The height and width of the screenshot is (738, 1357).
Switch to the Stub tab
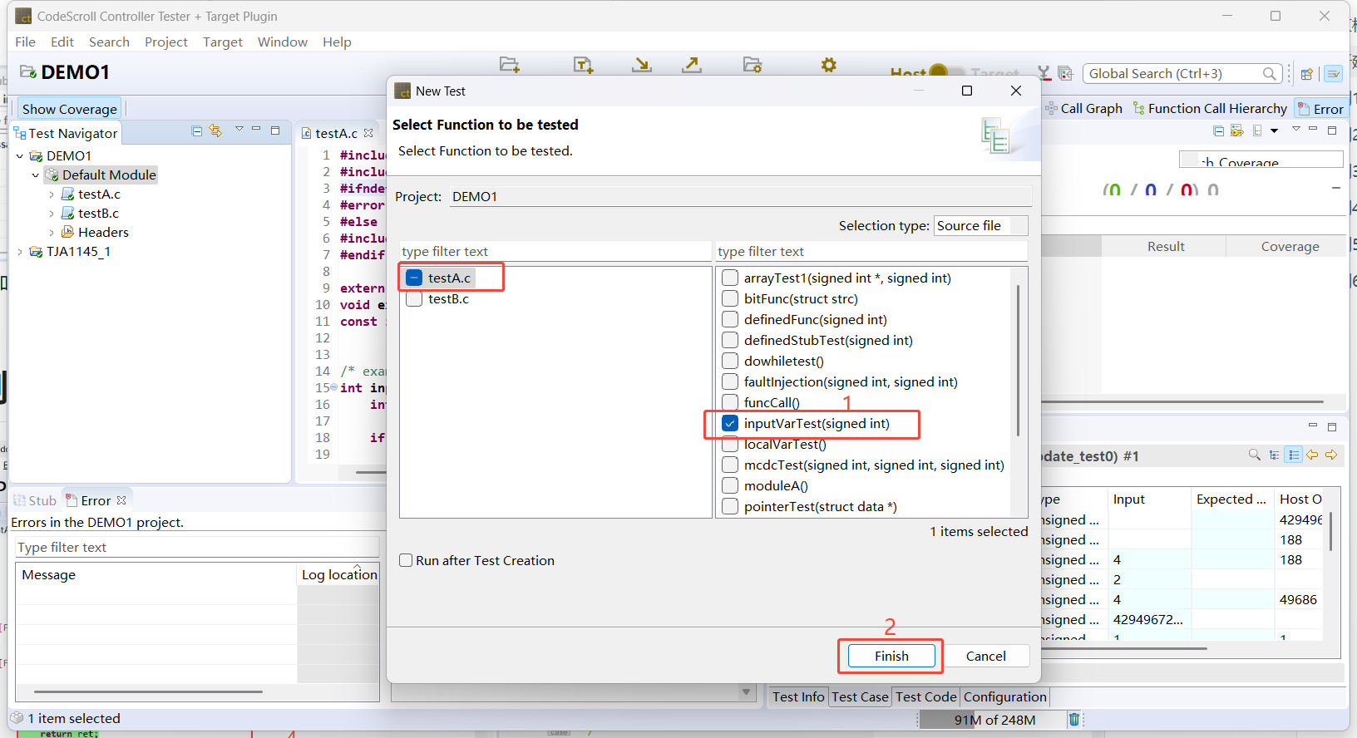pos(35,500)
